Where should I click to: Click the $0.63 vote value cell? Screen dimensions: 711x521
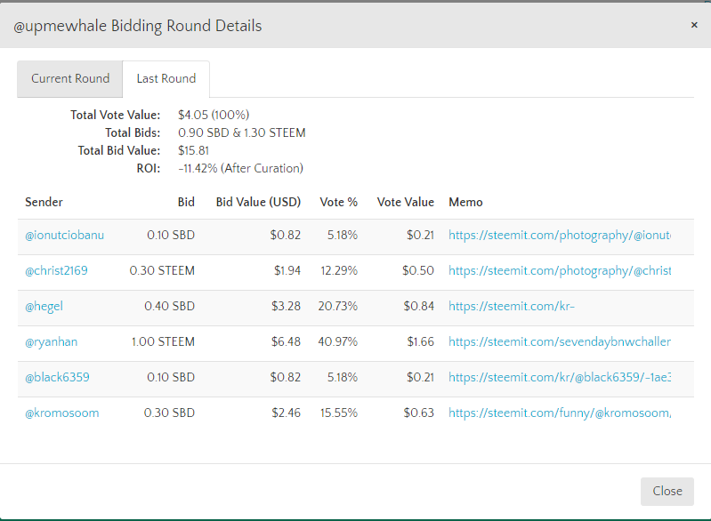coord(419,413)
